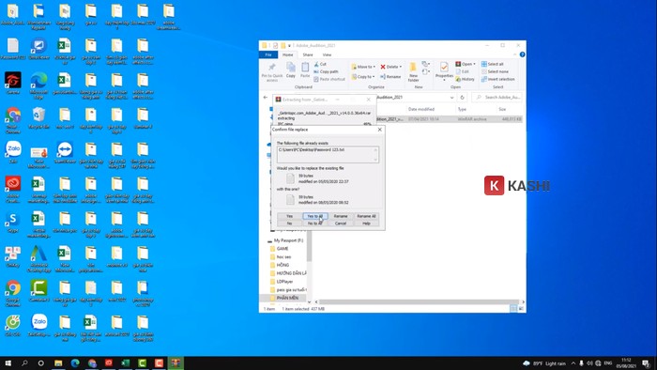Viewport: 657px width, 370px height.
Task: Click the Size column header
Action: pyautogui.click(x=502, y=109)
